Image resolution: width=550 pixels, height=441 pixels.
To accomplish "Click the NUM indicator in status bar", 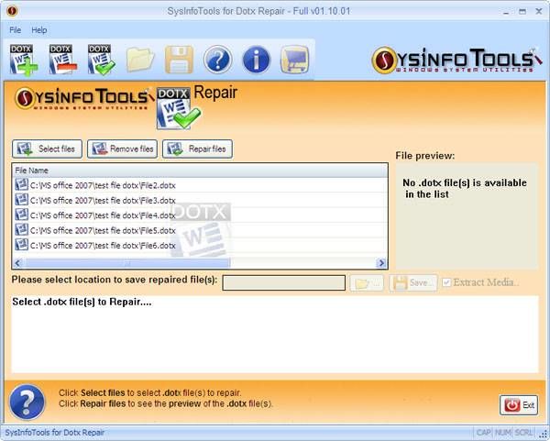I will [502, 432].
